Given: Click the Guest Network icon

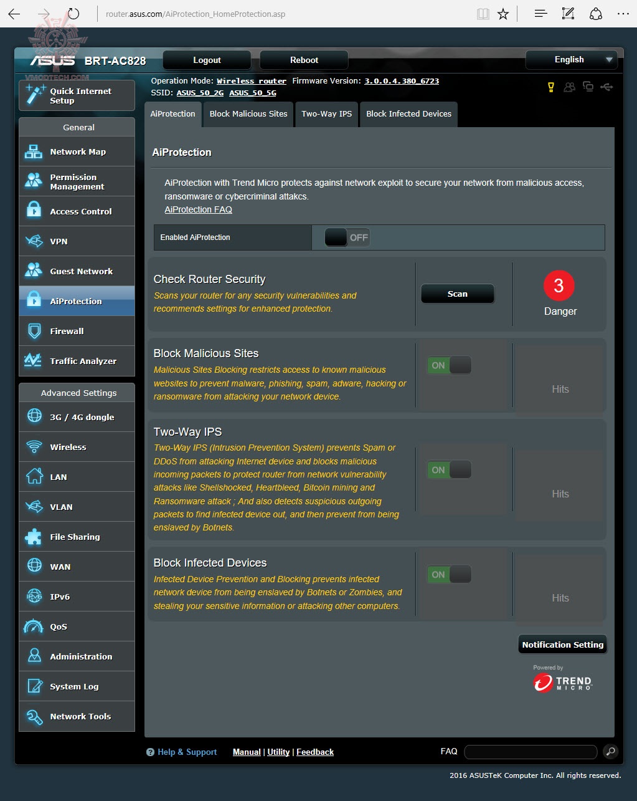Looking at the screenshot, I should tap(34, 271).
